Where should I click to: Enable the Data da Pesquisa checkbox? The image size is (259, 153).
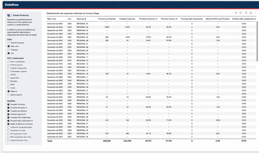(9, 43)
